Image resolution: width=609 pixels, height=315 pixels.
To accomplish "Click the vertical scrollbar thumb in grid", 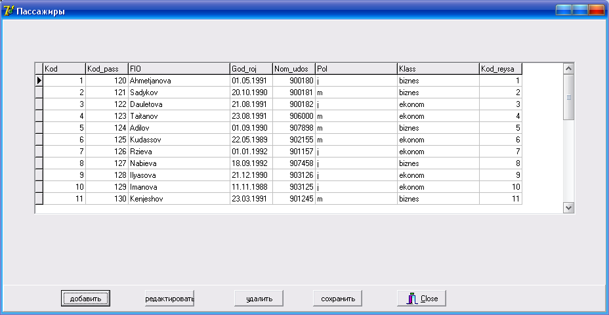I will coord(569,97).
